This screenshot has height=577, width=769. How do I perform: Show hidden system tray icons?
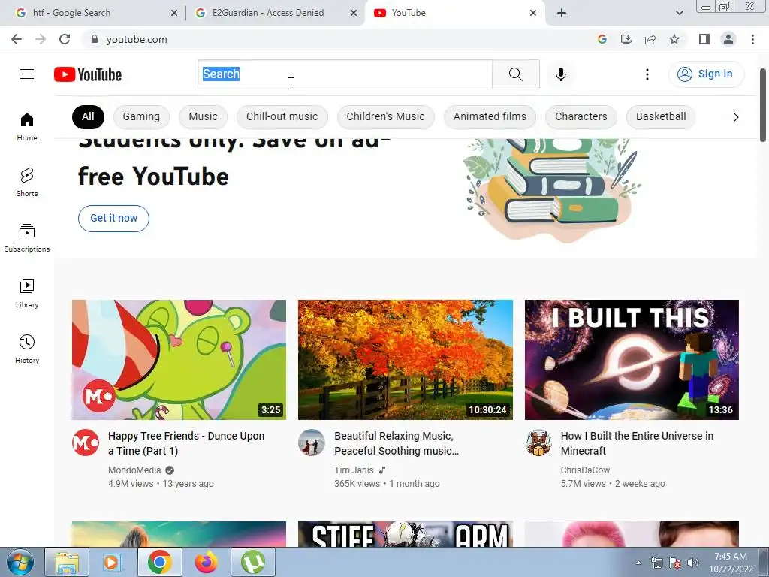(x=638, y=563)
